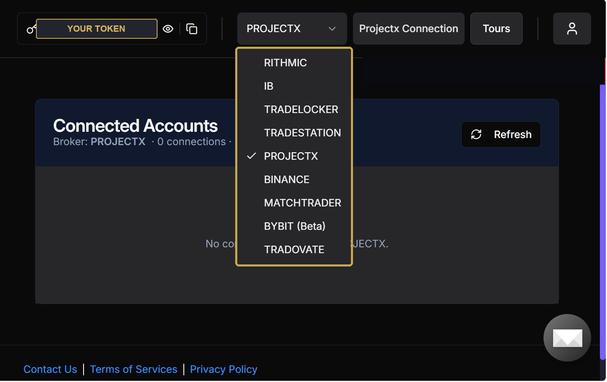Select IB from the broker list
This screenshot has height=382, width=607.
[294, 86]
